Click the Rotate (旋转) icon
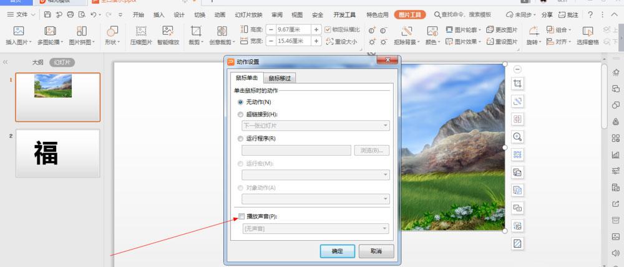The image size is (624, 267). 534,31
